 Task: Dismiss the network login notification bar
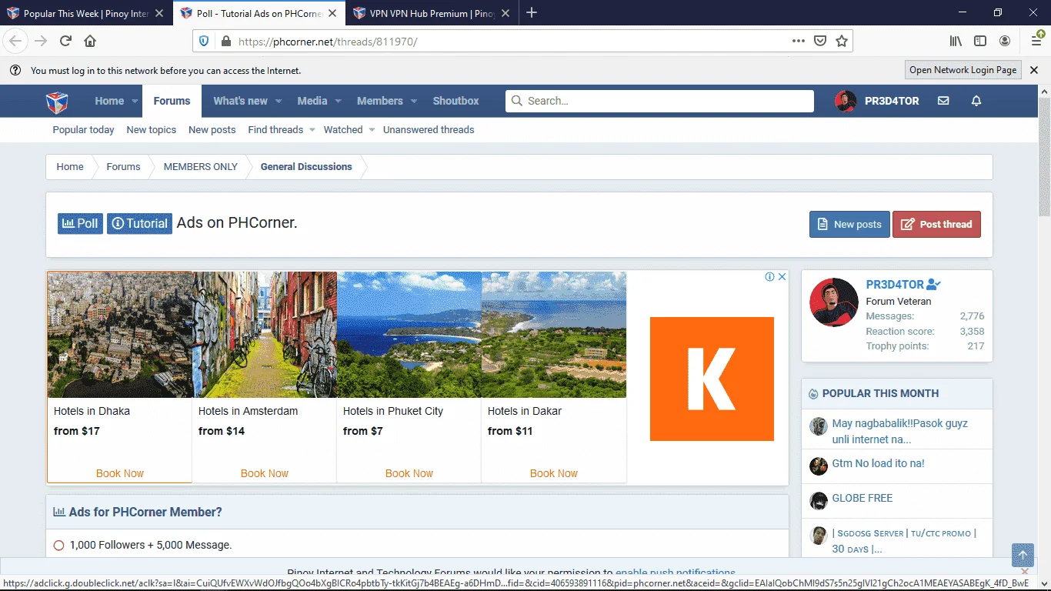coord(1034,70)
